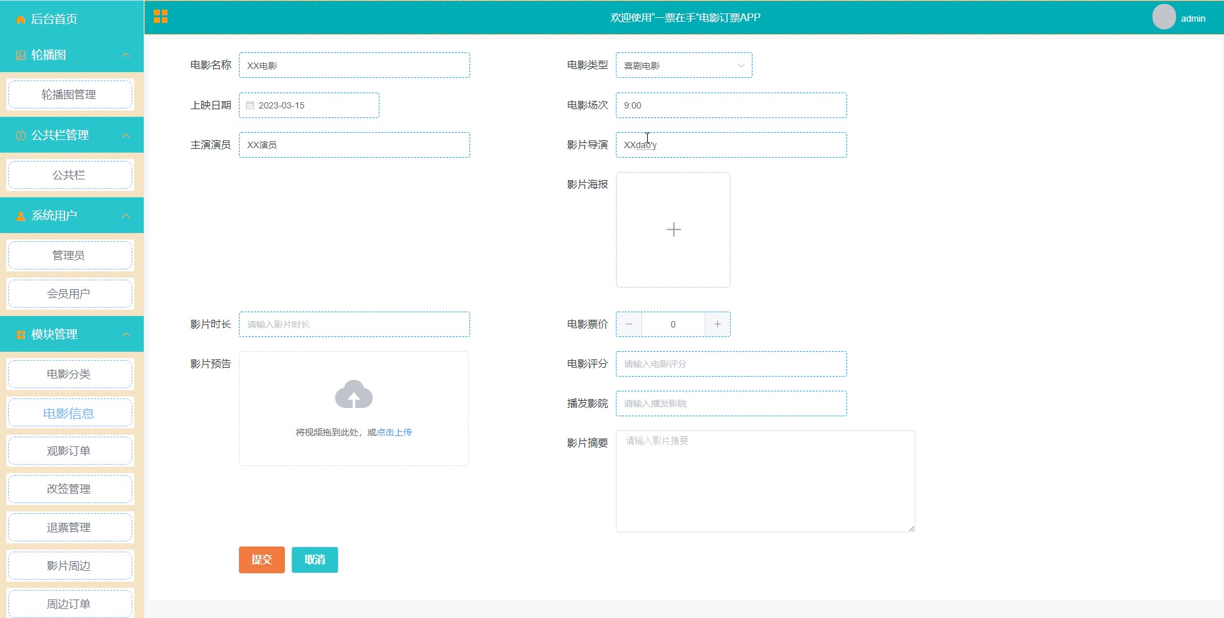Image resolution: width=1224 pixels, height=618 pixels.
Task: Click the info icon beside 公共栏管理
Action: [20, 136]
